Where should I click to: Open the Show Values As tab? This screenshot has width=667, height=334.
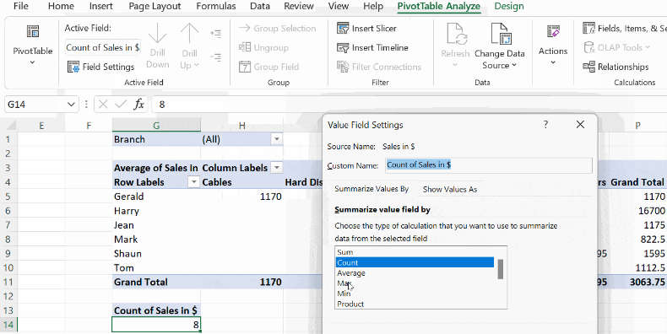pyautogui.click(x=450, y=190)
